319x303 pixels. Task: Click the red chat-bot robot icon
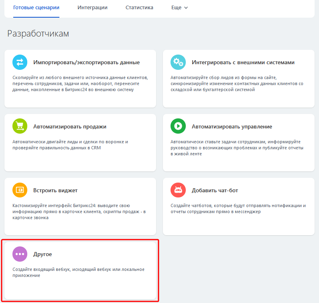pyautogui.click(x=178, y=190)
